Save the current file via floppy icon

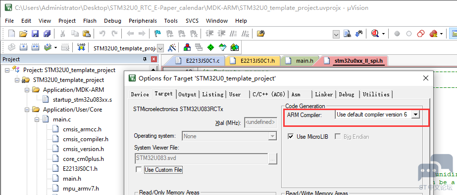click(x=35, y=34)
